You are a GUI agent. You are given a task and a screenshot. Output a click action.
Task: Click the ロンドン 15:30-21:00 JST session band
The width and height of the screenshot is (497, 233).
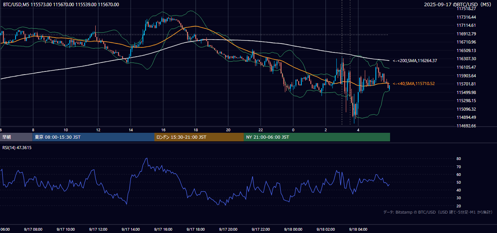tap(199, 137)
